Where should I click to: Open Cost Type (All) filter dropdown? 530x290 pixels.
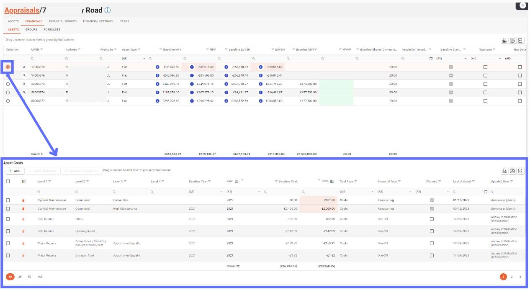click(x=356, y=192)
